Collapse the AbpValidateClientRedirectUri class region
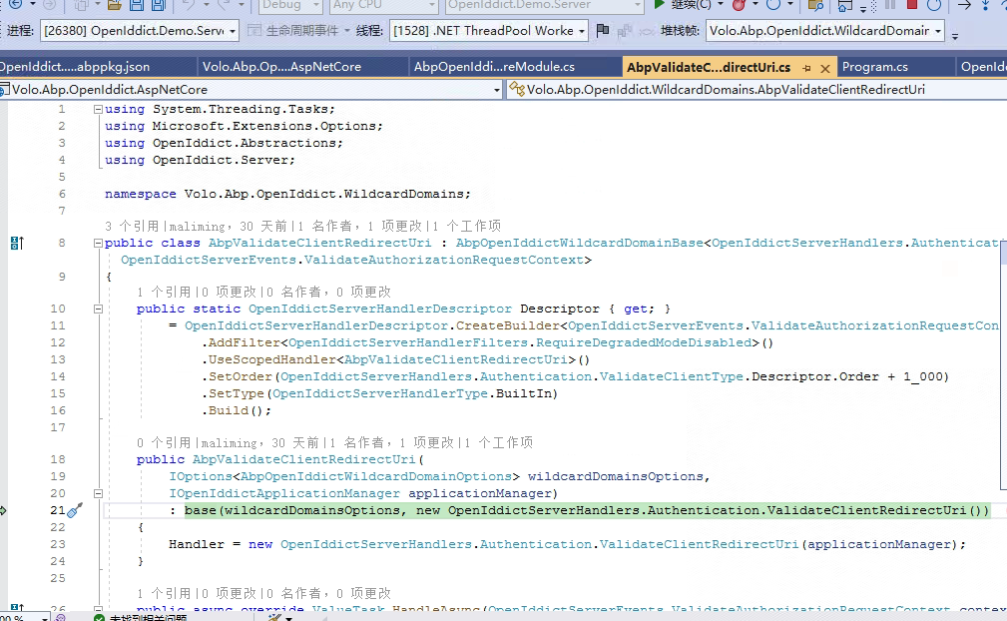 (x=96, y=243)
